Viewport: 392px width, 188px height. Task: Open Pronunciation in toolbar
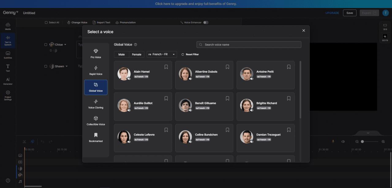click(x=126, y=22)
